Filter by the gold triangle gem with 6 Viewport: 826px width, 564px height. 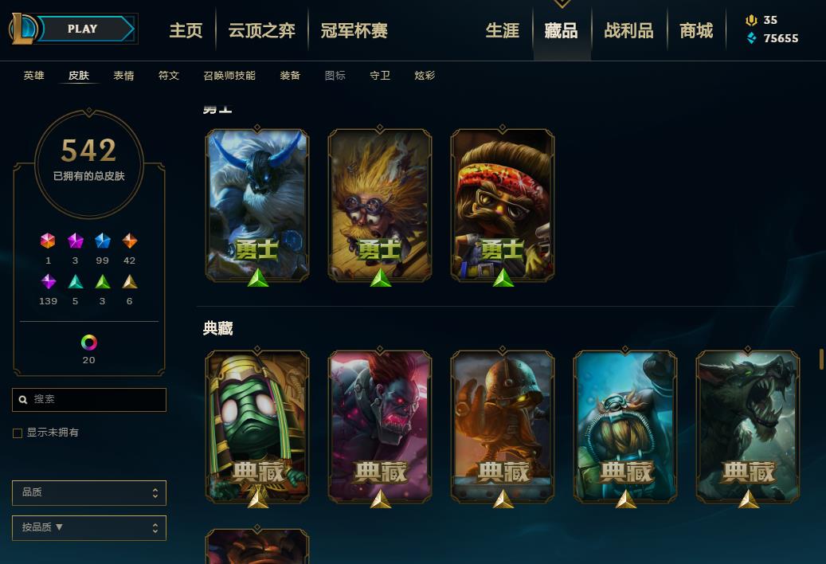(130, 282)
